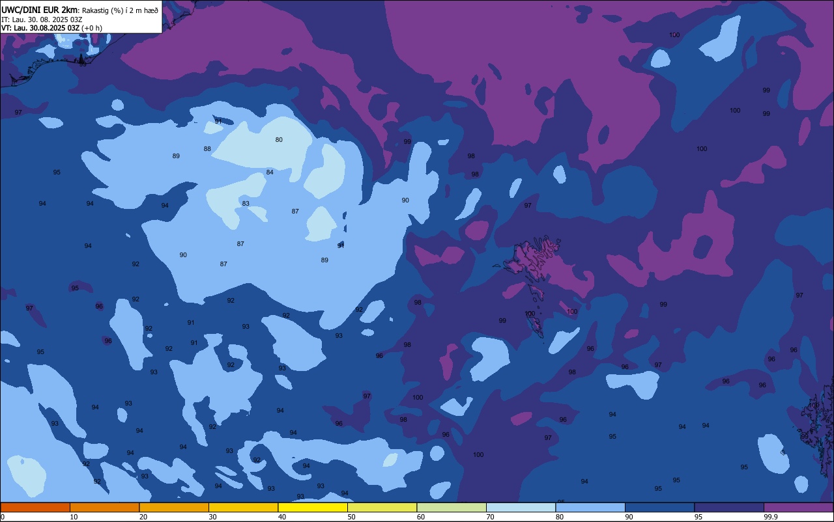
Task: Click the legend swatch between 0 and 10
Action: click(35, 507)
